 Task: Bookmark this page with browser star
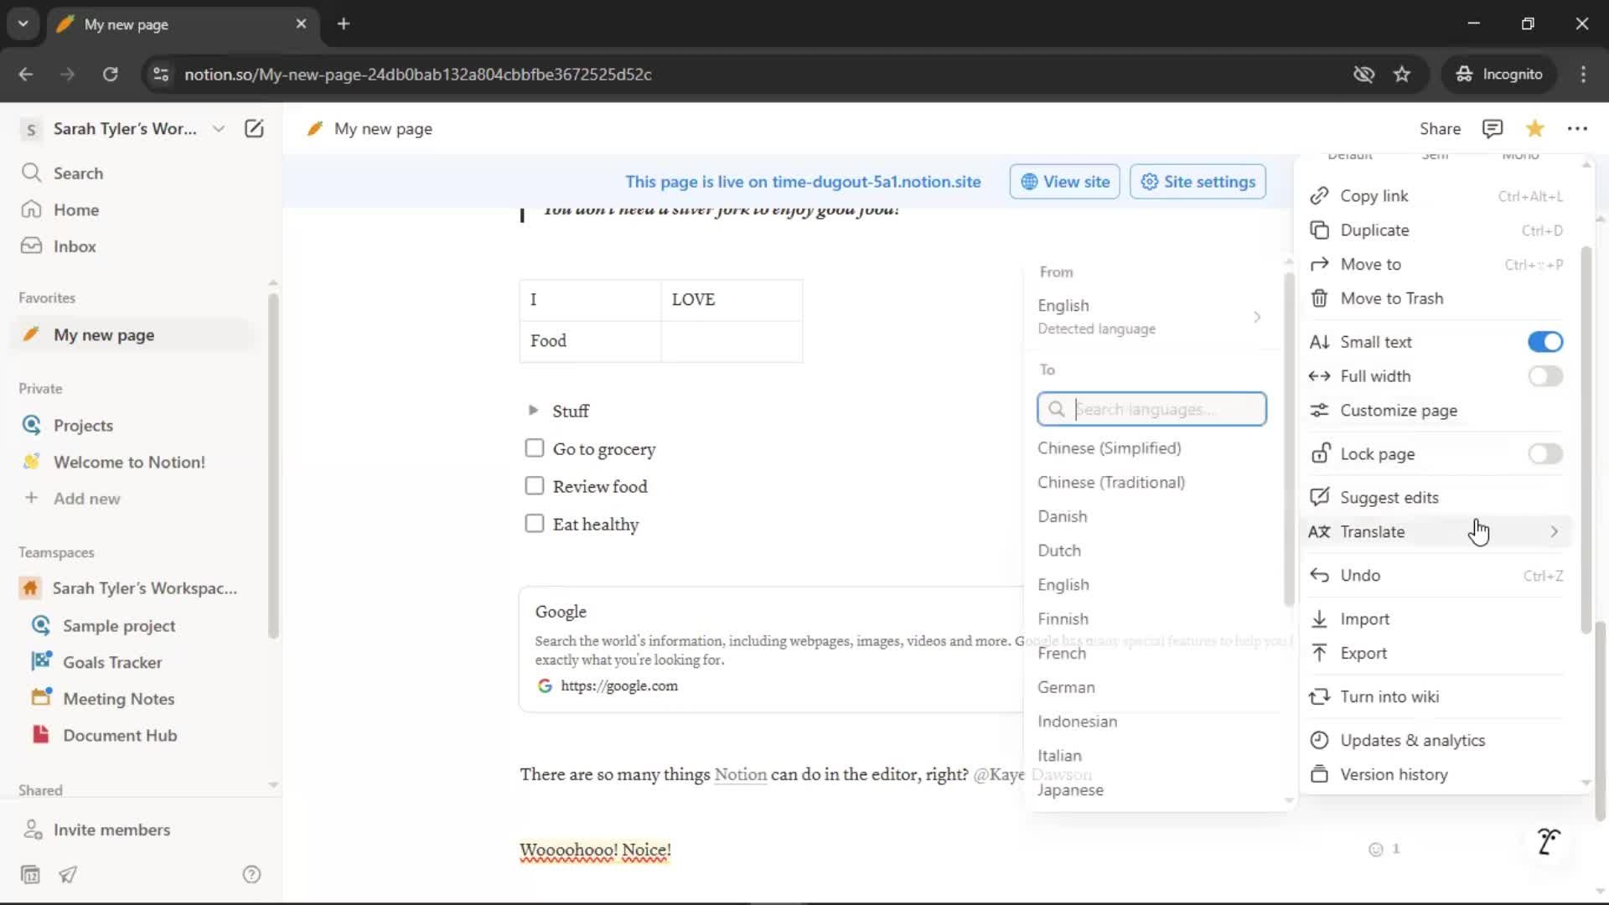click(1402, 74)
